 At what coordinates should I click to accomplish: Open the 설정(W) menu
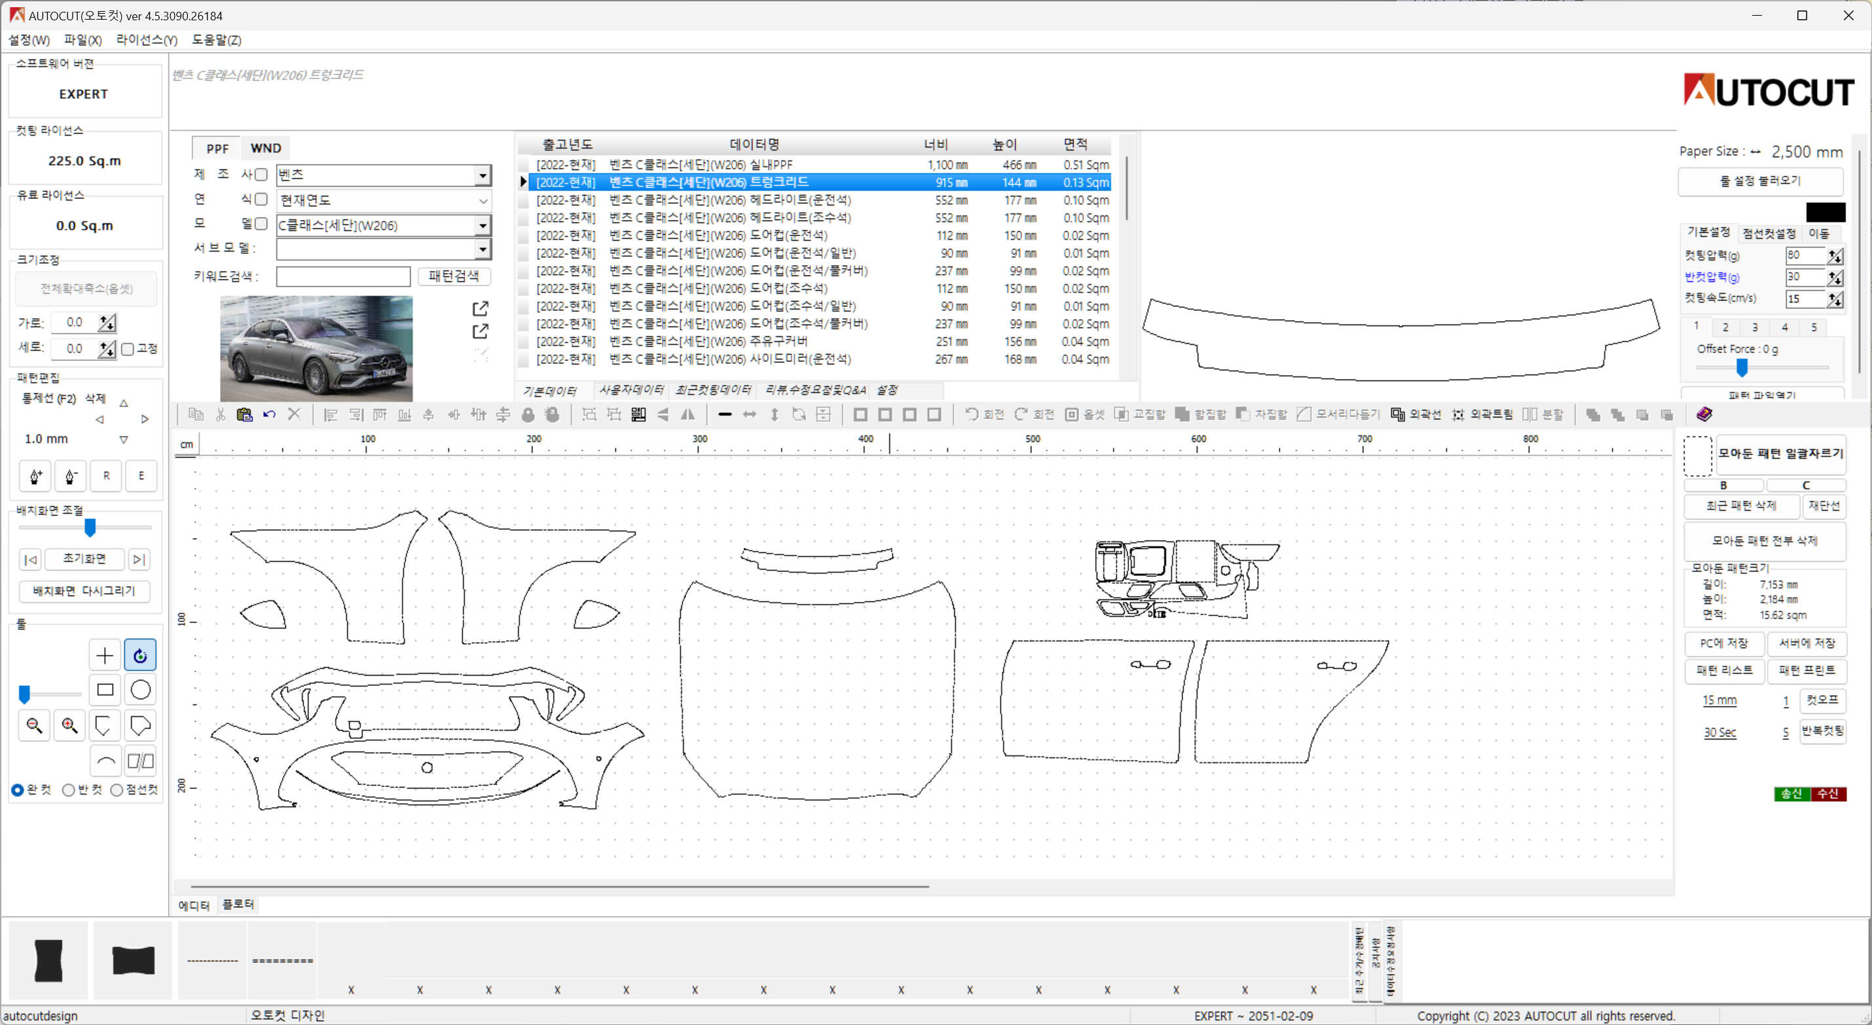(29, 40)
